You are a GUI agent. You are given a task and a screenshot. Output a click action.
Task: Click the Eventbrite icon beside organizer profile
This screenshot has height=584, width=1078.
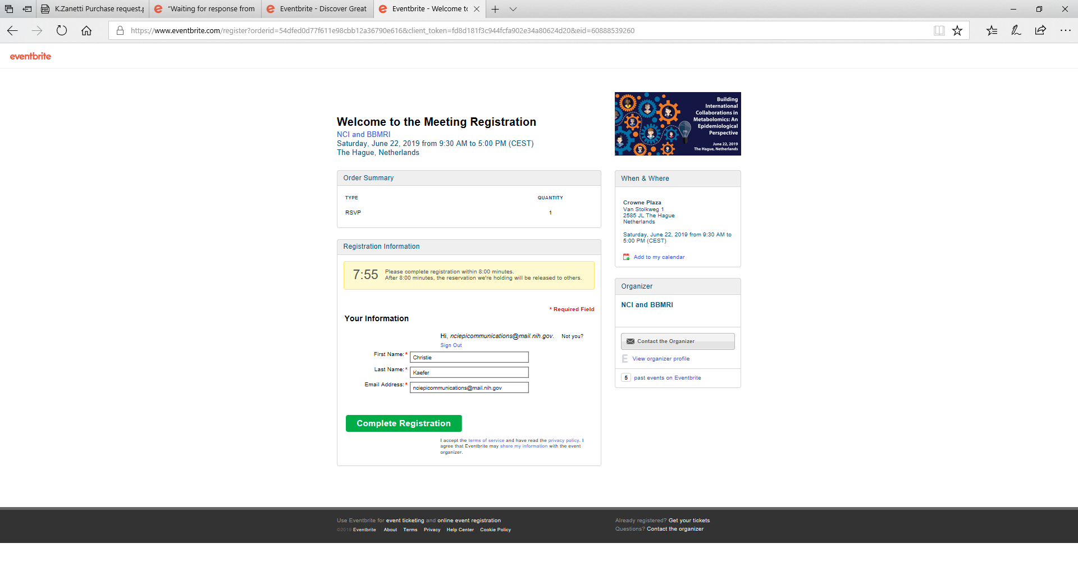(x=625, y=359)
